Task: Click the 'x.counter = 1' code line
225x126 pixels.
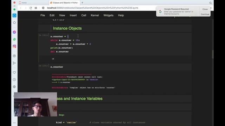Action: [x=59, y=36]
